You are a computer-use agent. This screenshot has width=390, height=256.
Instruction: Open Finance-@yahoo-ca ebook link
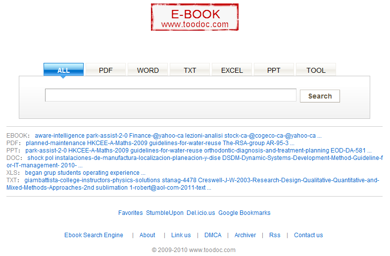pyautogui.click(x=156, y=136)
